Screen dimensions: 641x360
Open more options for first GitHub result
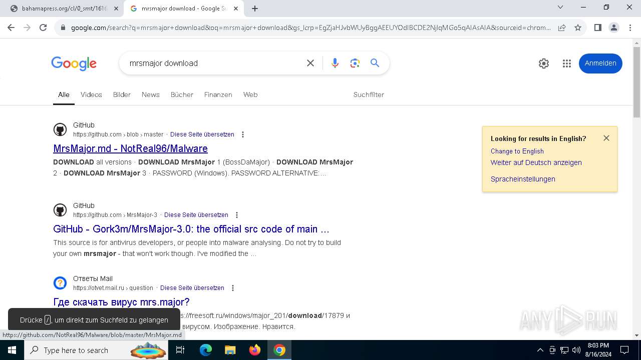pos(243,134)
